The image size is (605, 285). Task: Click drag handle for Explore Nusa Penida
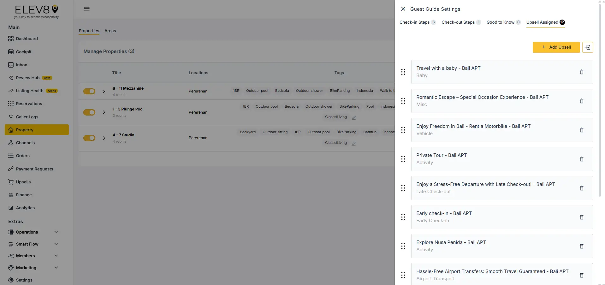pyautogui.click(x=403, y=246)
